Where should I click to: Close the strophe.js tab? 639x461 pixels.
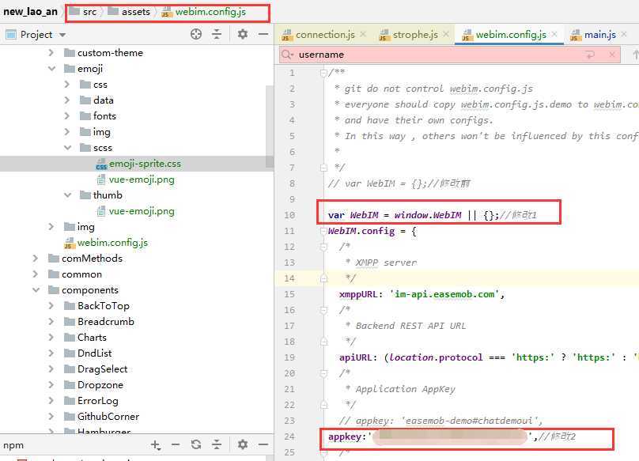point(446,34)
